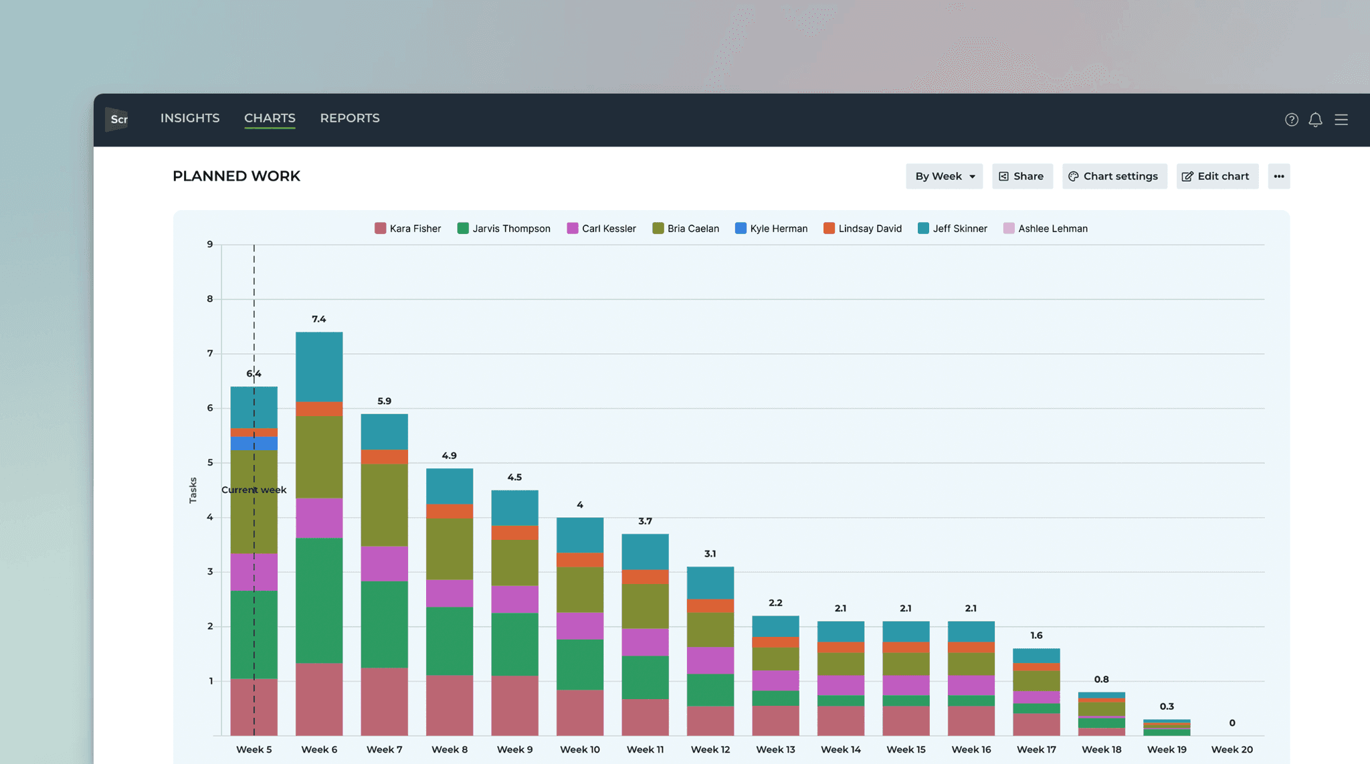
Task: Toggle Jeff Skinner series visibility
Action: point(953,228)
